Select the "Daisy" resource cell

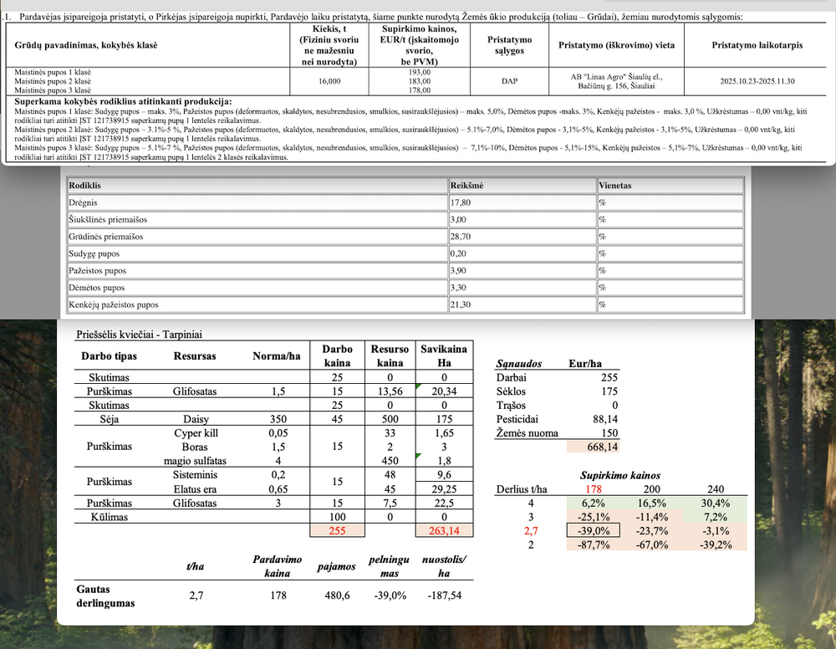click(x=195, y=419)
